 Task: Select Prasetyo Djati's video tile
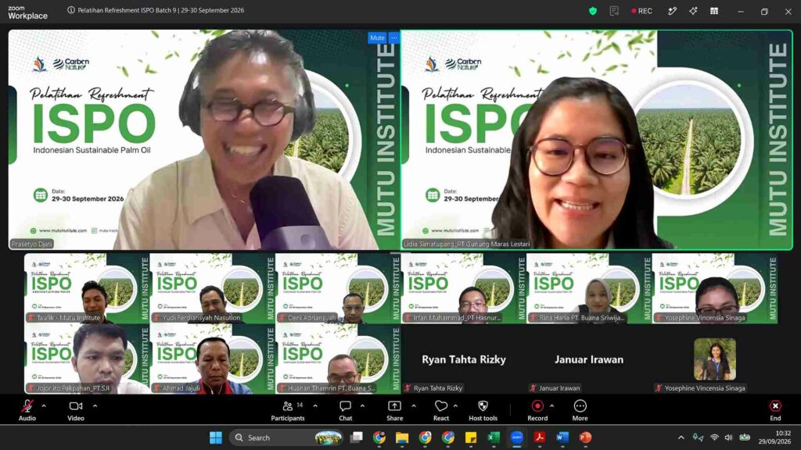tap(204, 140)
